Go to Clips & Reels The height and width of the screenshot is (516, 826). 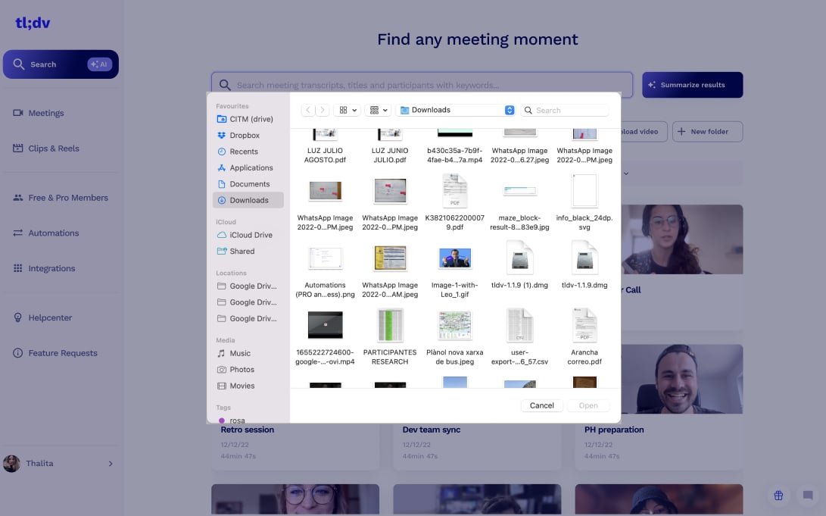pyautogui.click(x=46, y=148)
